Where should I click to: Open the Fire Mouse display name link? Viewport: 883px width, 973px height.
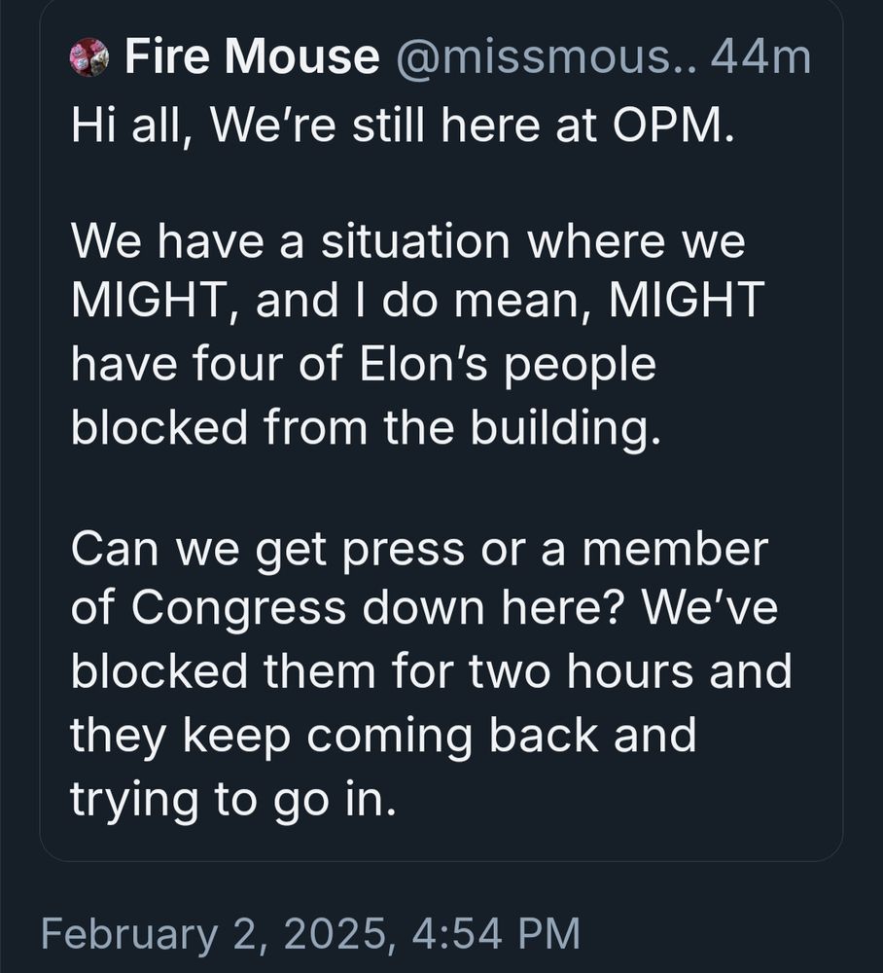[252, 56]
